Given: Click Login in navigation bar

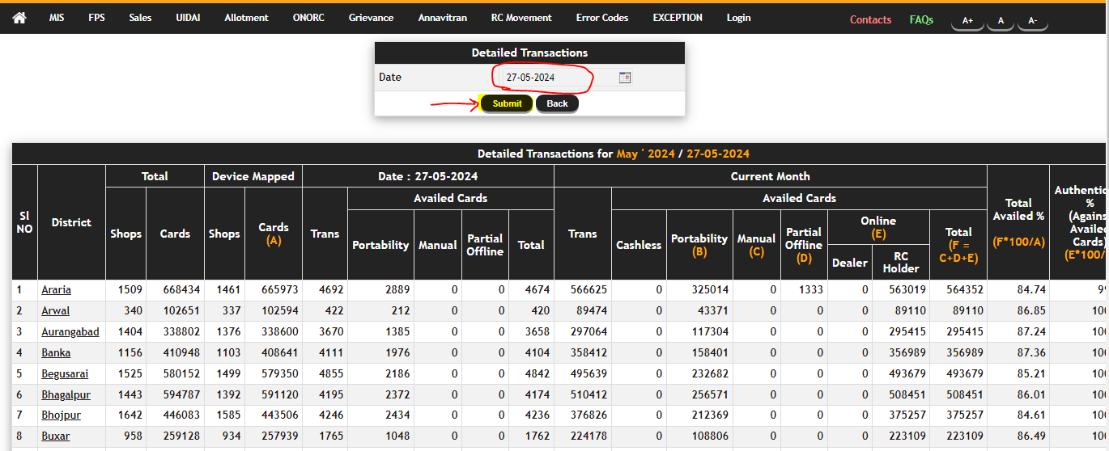Looking at the screenshot, I should [738, 18].
